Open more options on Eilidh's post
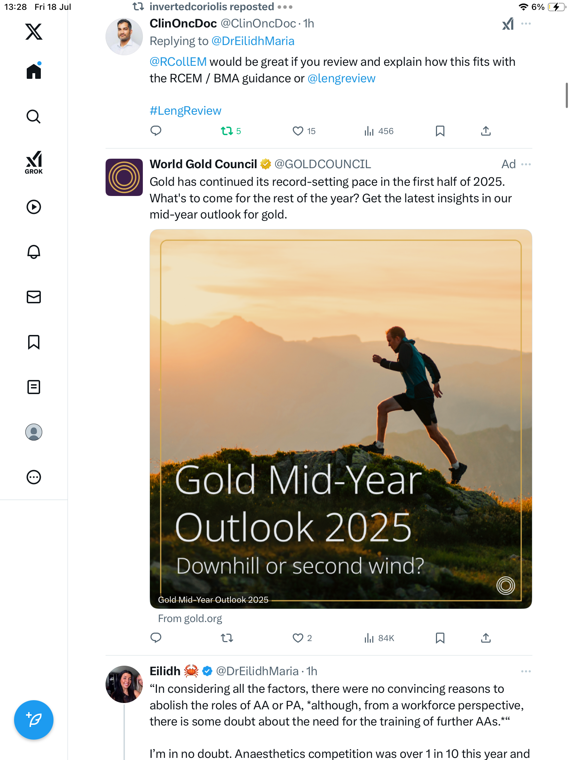 [526, 671]
